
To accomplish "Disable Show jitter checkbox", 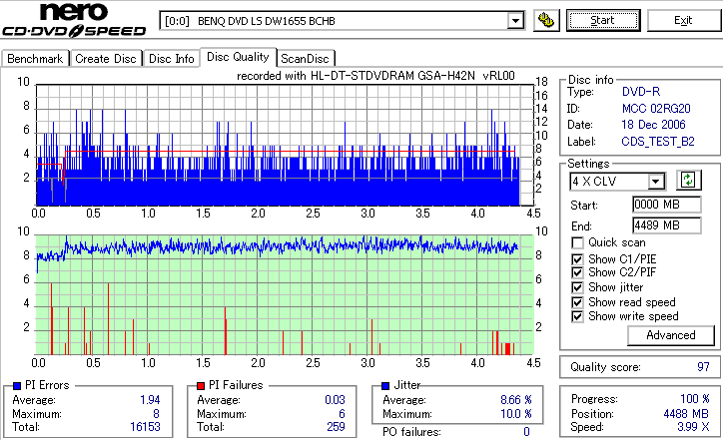I will click(x=577, y=287).
